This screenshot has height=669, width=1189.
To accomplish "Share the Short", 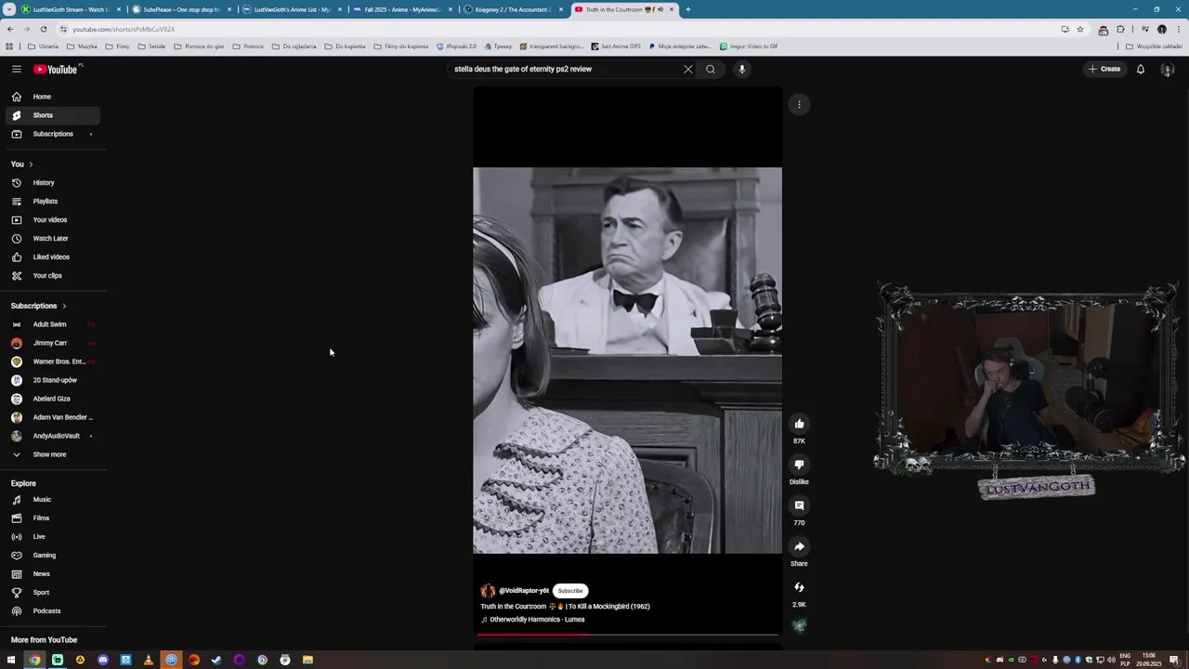I will (x=799, y=546).
